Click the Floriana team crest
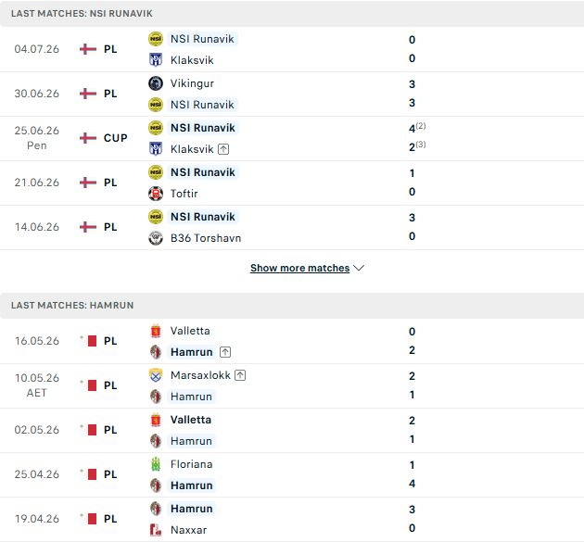This screenshot has width=584, height=542. pyautogui.click(x=156, y=464)
